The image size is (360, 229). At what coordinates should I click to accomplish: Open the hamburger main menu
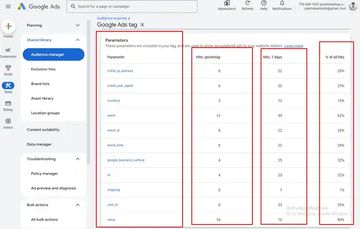coord(8,7)
